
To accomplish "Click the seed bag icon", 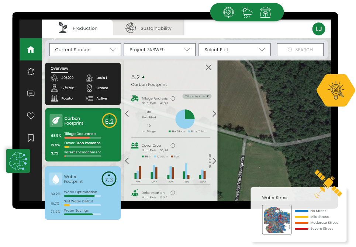I will pos(265,12).
